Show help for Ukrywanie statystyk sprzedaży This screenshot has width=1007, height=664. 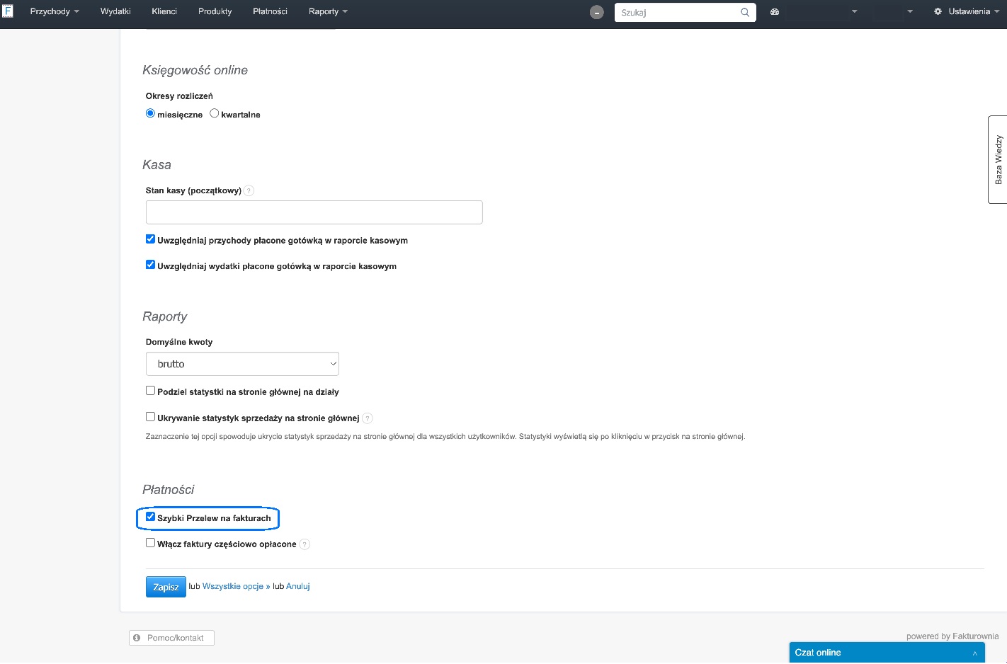(368, 418)
